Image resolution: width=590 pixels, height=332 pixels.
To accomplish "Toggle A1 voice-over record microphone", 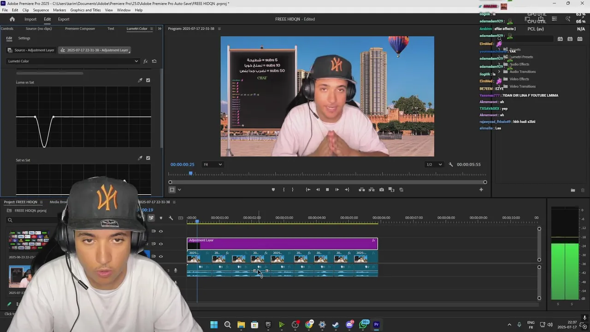I will point(175,271).
